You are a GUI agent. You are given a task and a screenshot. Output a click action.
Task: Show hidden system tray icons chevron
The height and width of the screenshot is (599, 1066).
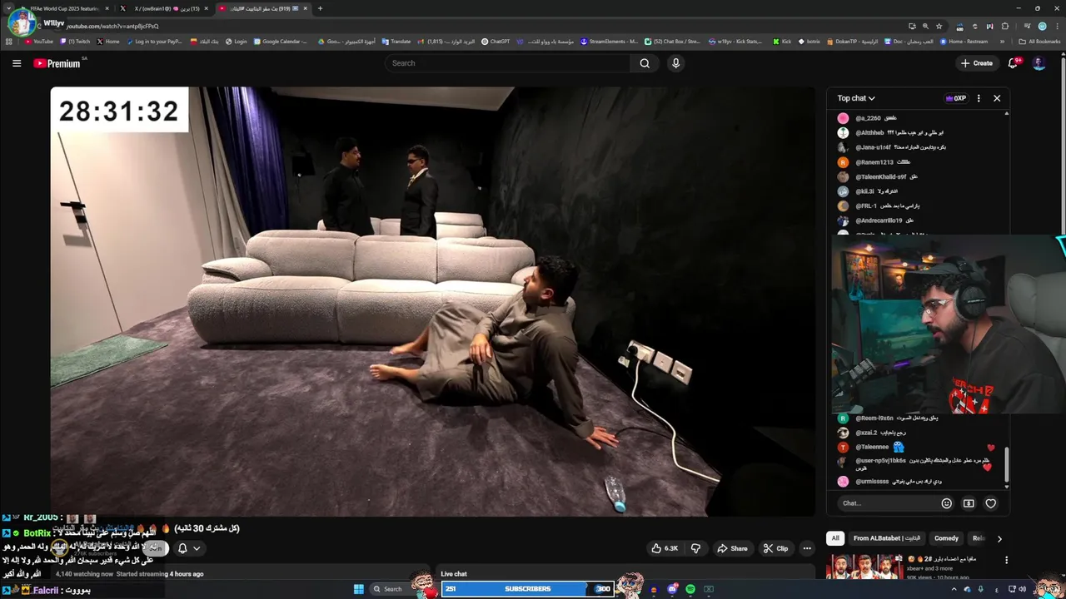pos(954,589)
